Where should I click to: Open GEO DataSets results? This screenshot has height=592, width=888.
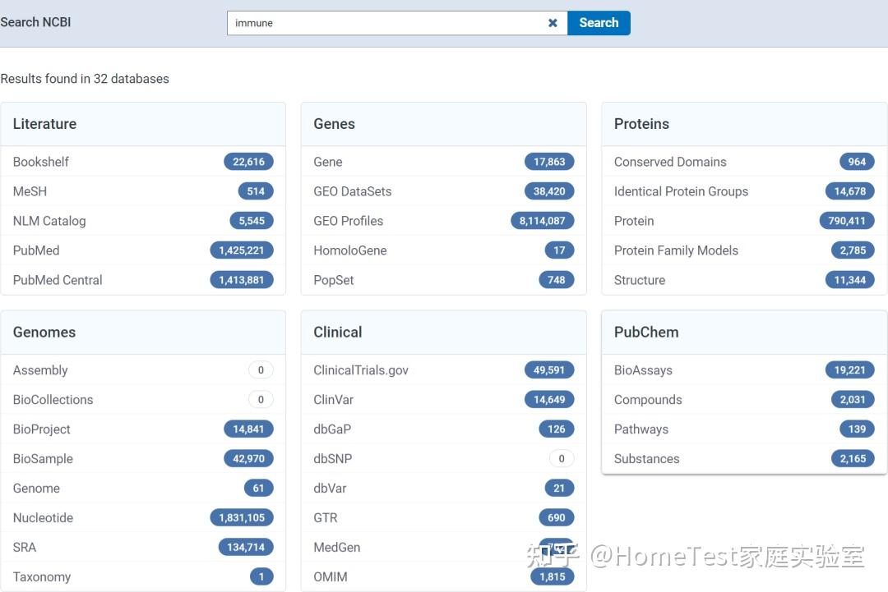353,191
